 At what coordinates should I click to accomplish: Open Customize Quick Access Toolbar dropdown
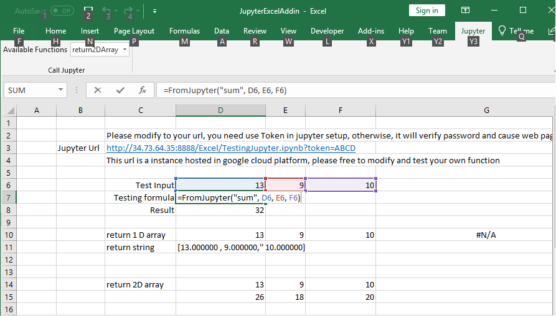click(154, 11)
